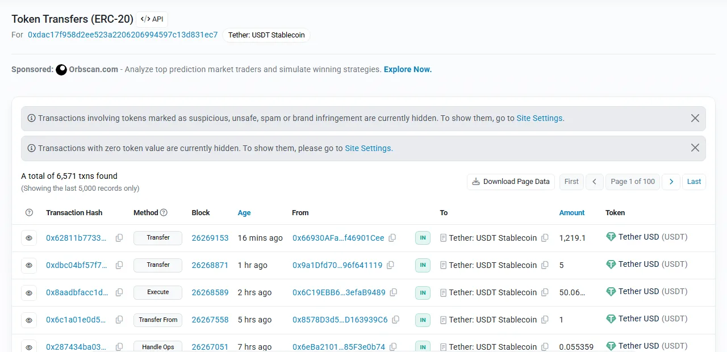Viewport: 727px width, 352px height.
Task: Open block 26268589
Action: [210, 292]
